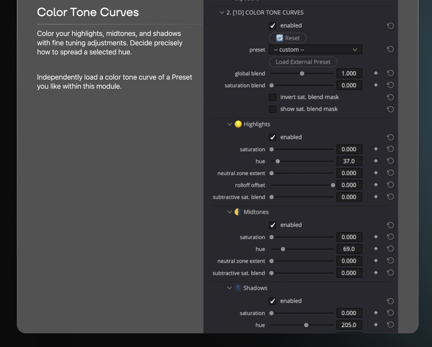Reset the preset dropdown with its reset icon
This screenshot has width=432, height=347.
coord(390,49)
